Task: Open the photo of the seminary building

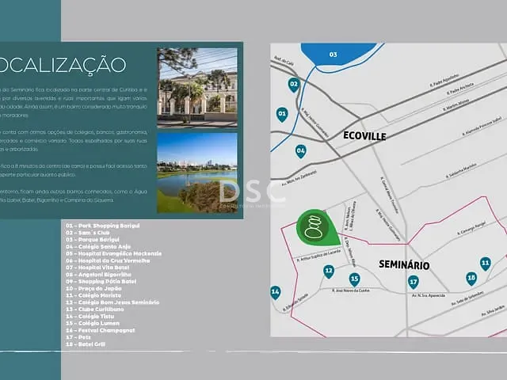Action: (197, 87)
